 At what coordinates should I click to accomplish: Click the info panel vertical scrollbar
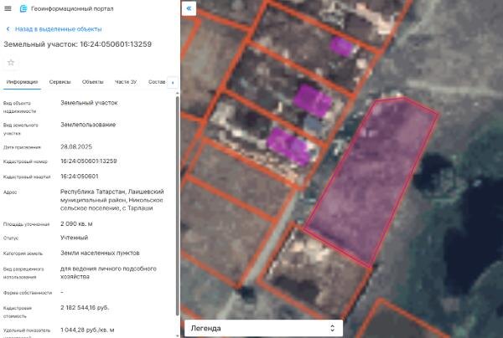click(178, 205)
